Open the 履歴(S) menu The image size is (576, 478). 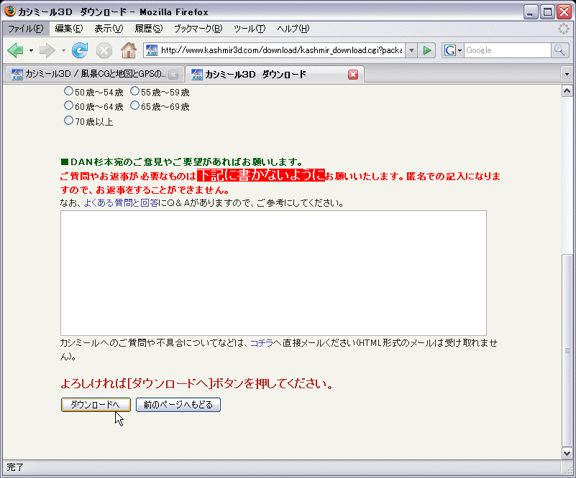148,29
